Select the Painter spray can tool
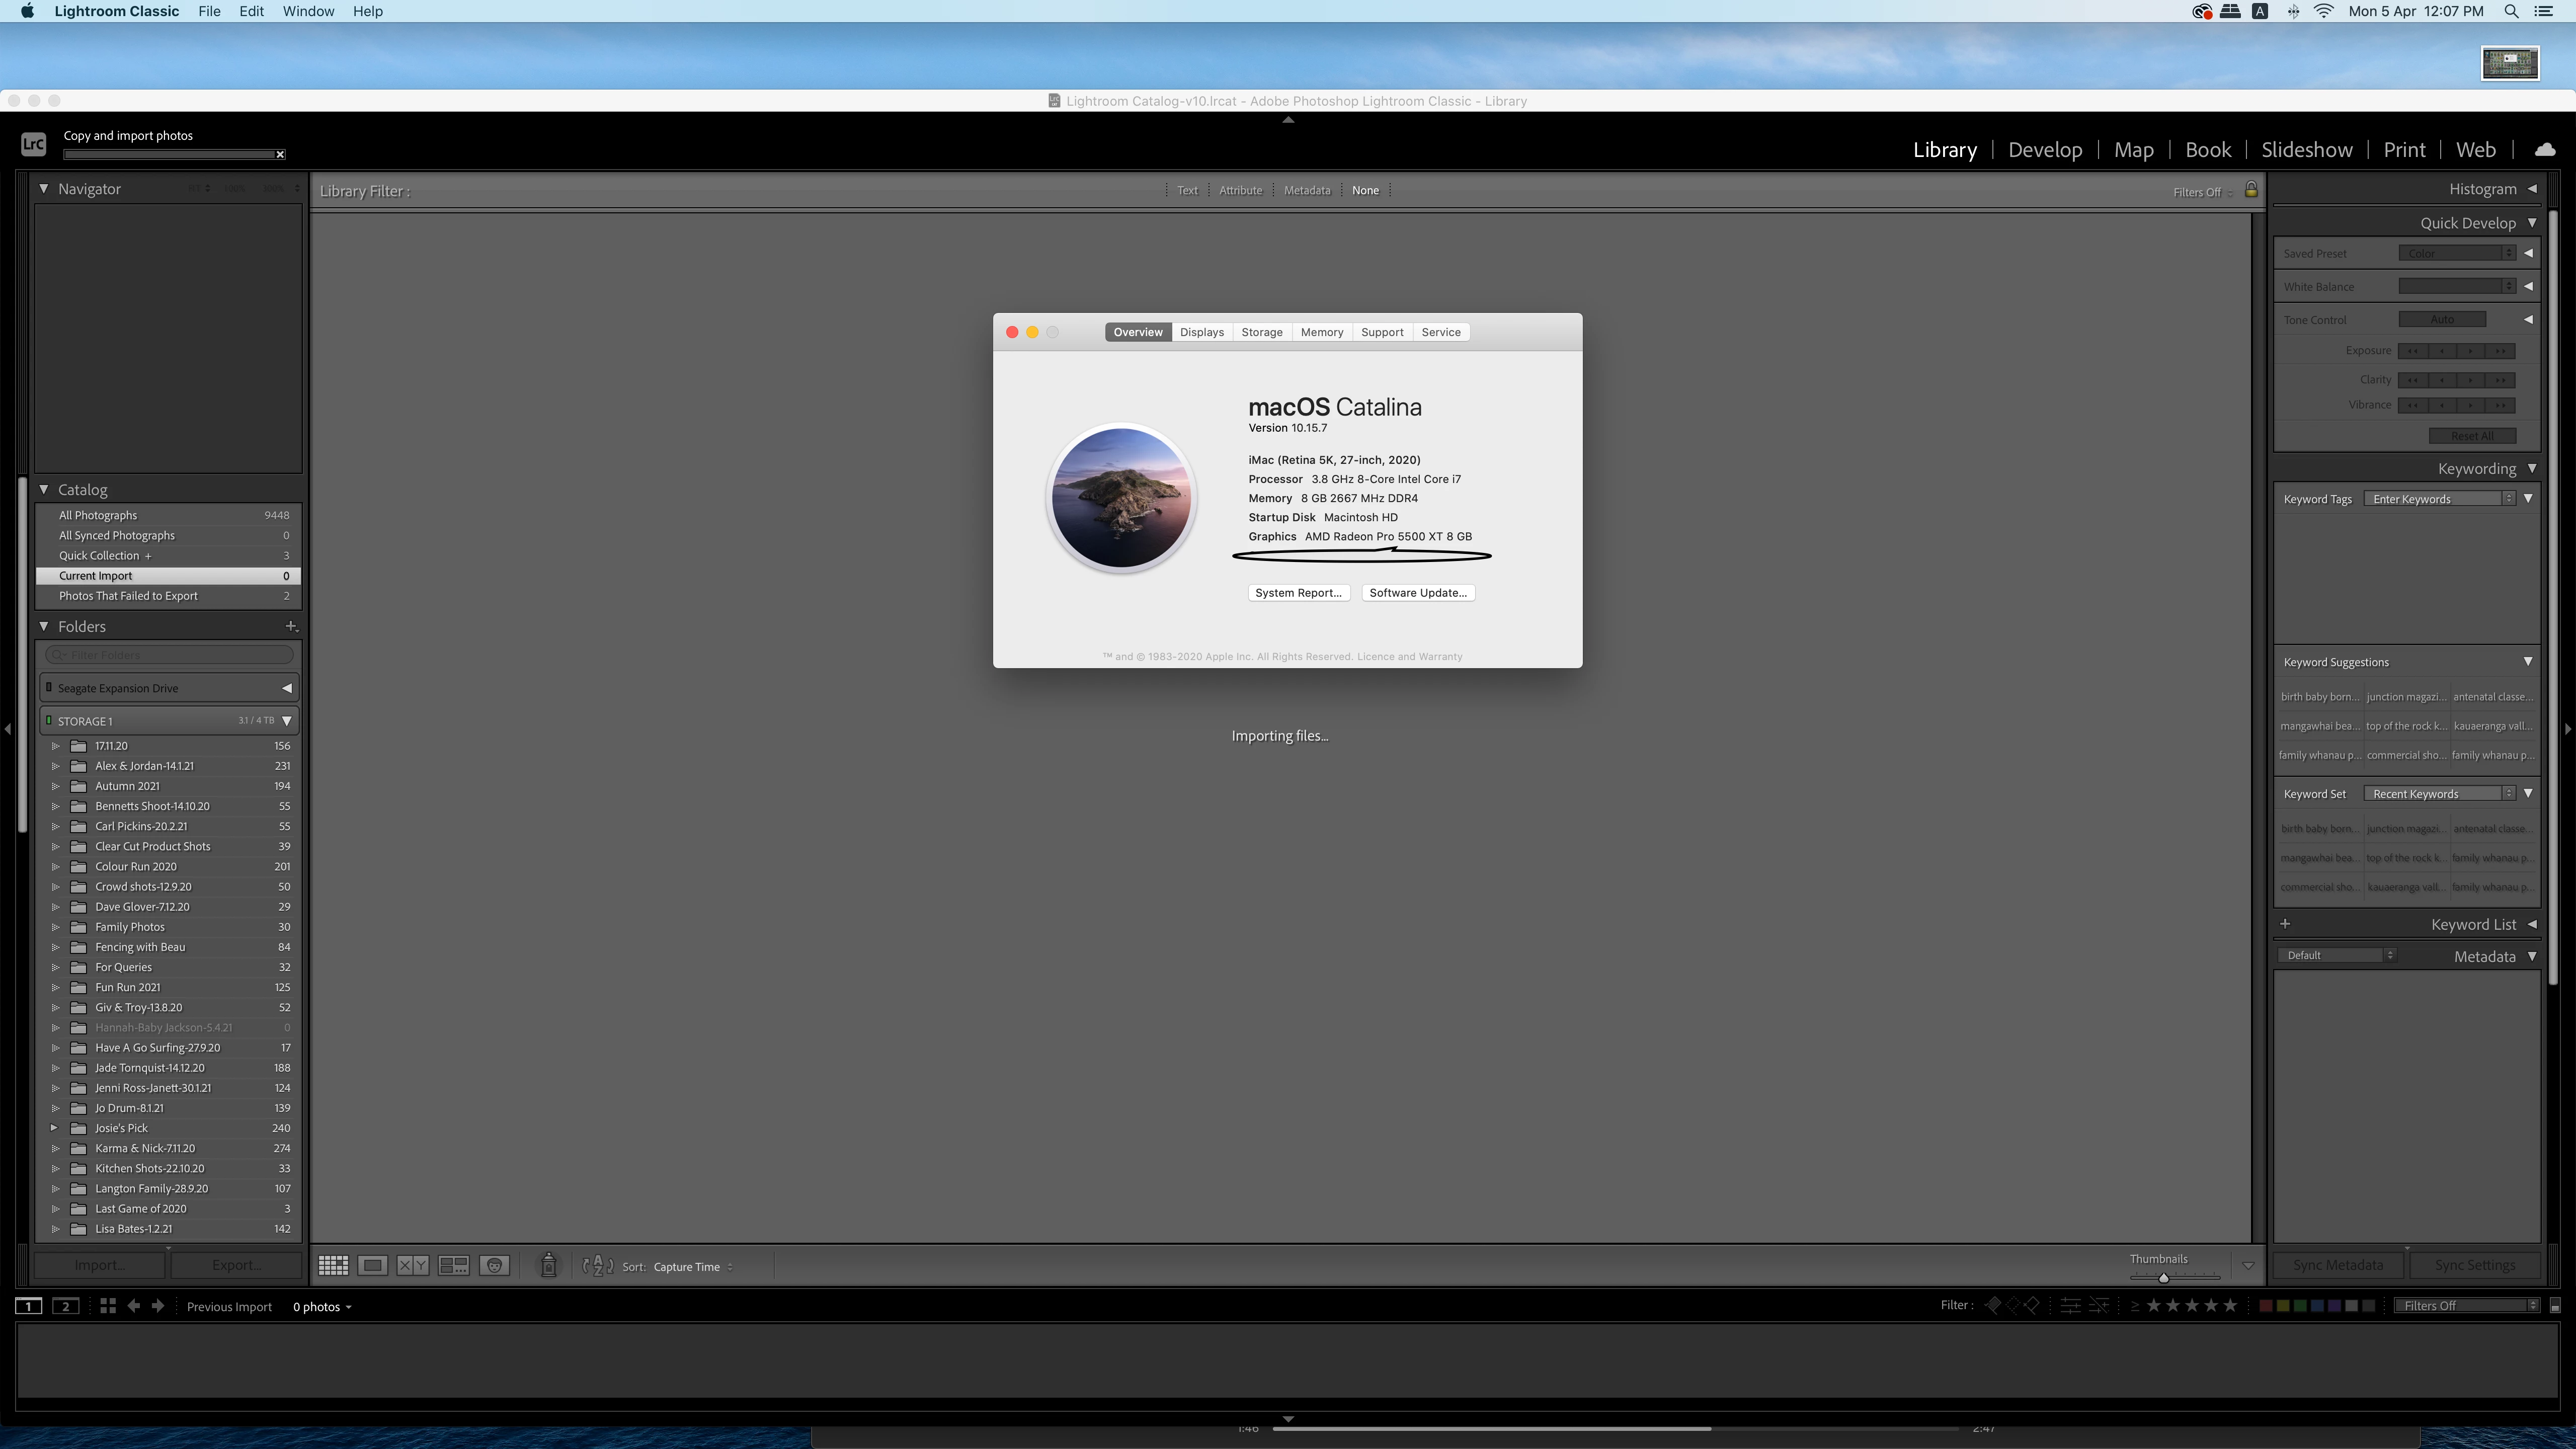 tap(548, 1265)
